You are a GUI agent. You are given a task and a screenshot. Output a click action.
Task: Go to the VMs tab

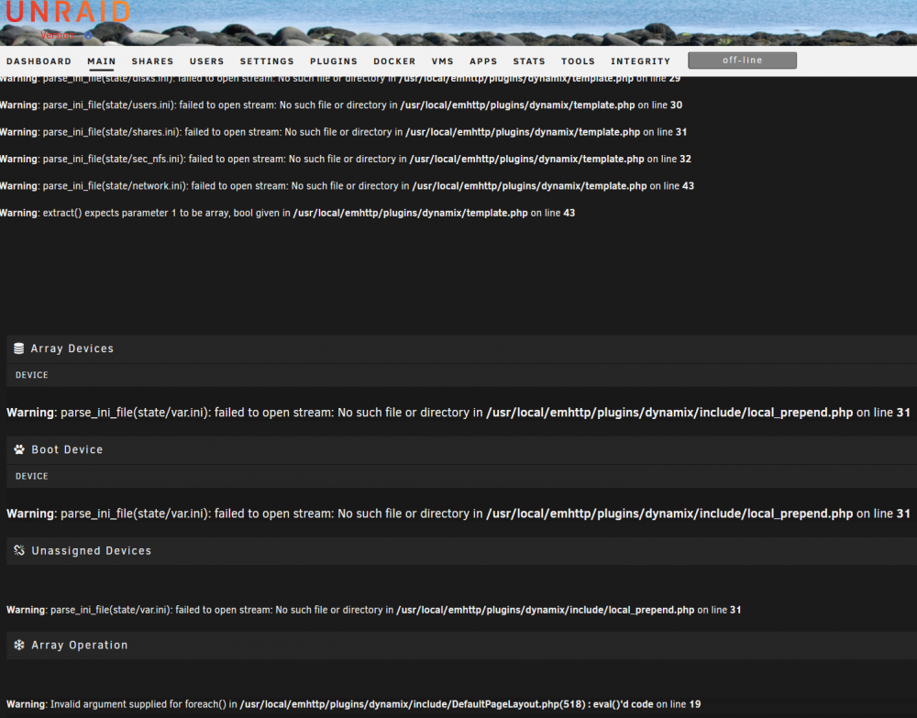coord(443,61)
